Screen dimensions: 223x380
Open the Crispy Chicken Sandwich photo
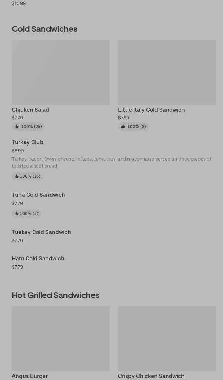pyautogui.click(x=167, y=339)
